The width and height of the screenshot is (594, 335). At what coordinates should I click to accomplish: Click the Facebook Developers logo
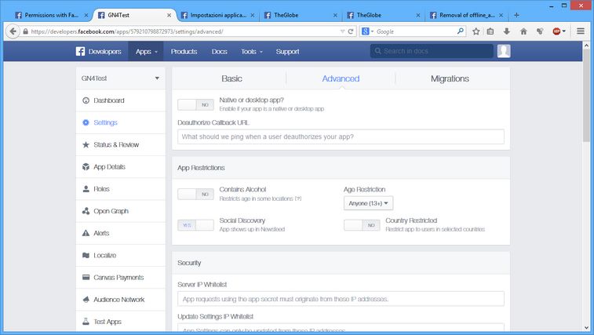pos(80,51)
